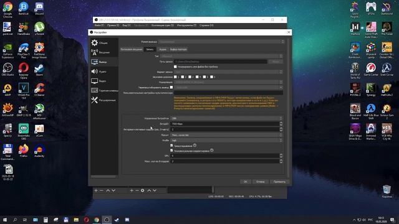Click the max B-frames stepper arrows
The height and width of the screenshot is (224, 399).
281,161
